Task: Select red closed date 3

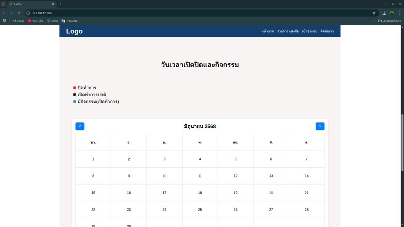Action: coord(165,159)
